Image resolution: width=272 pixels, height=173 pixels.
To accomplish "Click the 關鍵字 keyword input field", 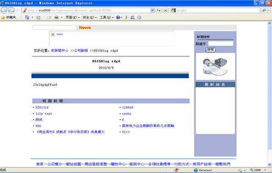I will point(220,43).
